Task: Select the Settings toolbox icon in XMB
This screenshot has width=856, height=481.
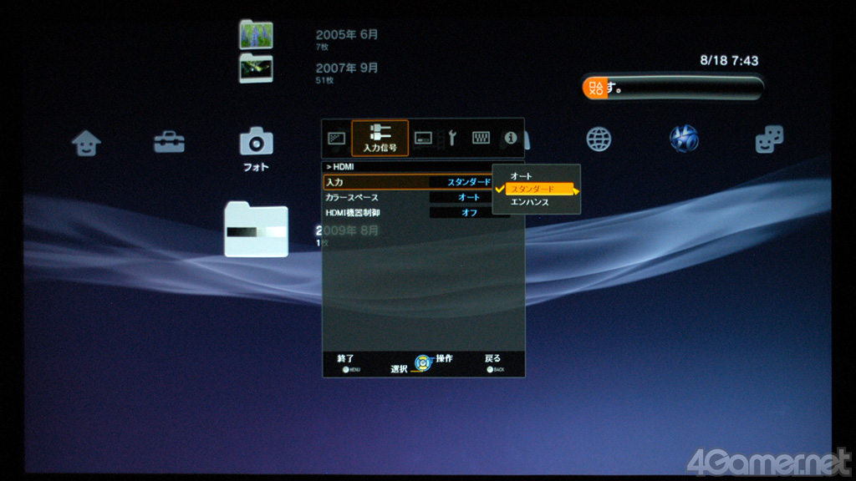Action: (x=169, y=142)
